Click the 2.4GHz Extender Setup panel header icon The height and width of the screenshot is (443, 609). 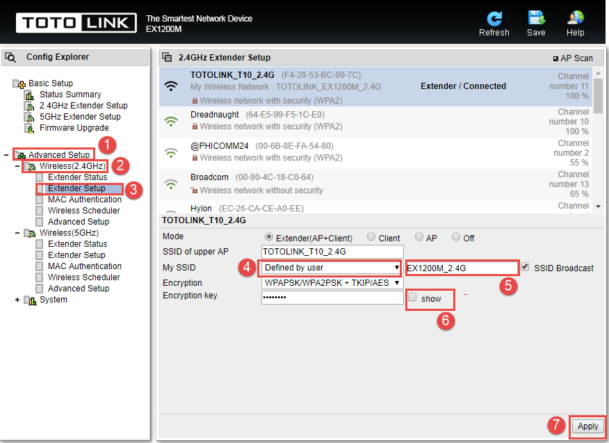click(167, 58)
